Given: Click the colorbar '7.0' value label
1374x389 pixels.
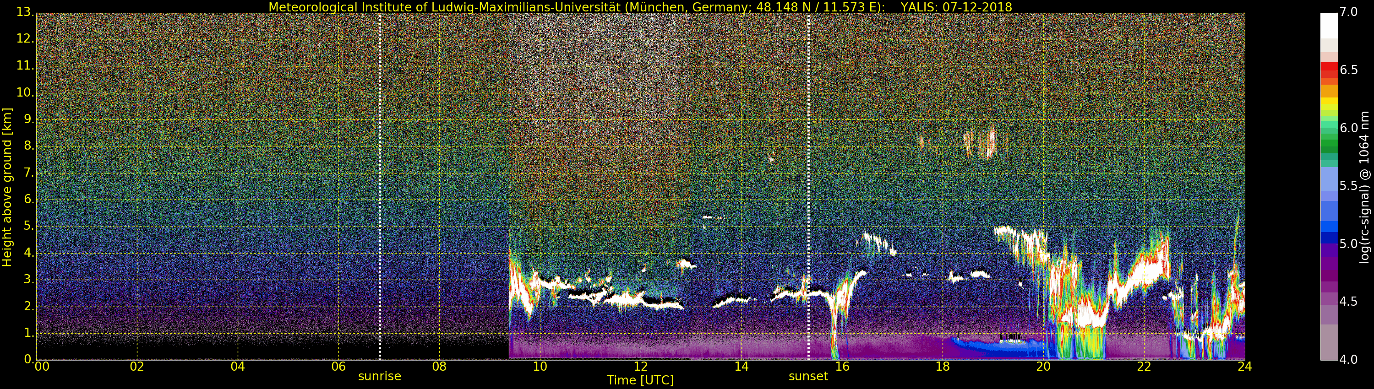Looking at the screenshot, I should coord(1349,12).
